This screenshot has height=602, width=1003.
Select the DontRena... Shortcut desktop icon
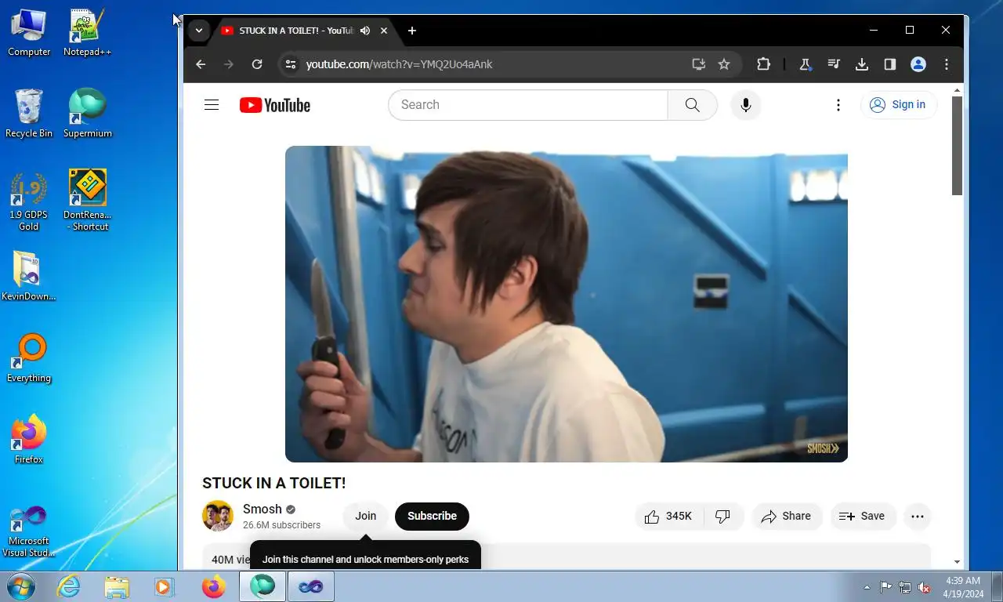click(x=88, y=201)
